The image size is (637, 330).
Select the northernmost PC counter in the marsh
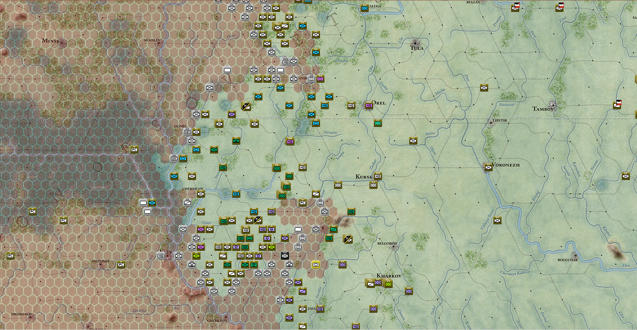tap(134, 150)
